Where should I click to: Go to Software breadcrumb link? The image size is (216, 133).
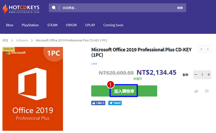[x=22, y=40]
